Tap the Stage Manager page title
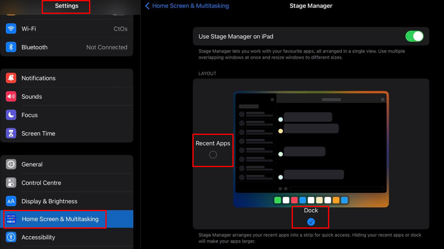Viewport: 444px width, 249px height. pos(311,6)
